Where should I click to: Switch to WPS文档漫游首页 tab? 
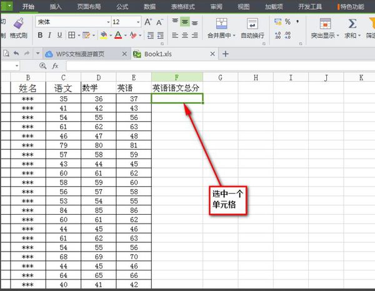click(x=80, y=54)
